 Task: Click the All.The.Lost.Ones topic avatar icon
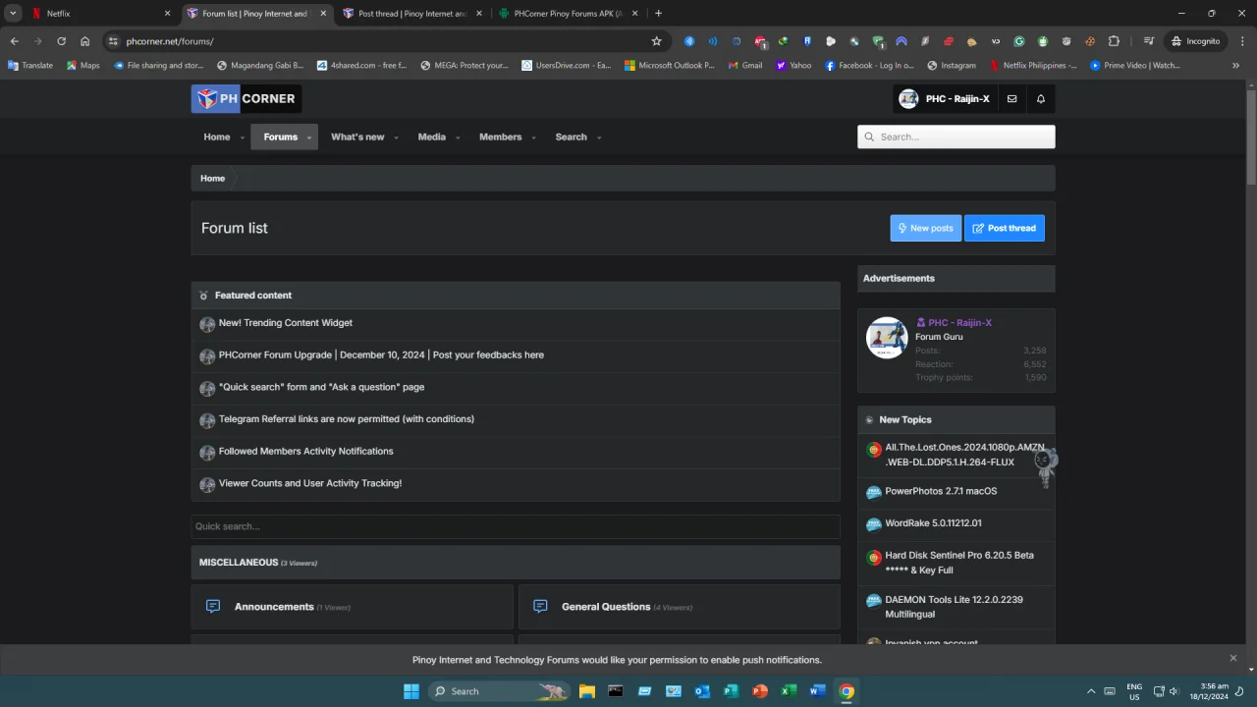pos(874,450)
